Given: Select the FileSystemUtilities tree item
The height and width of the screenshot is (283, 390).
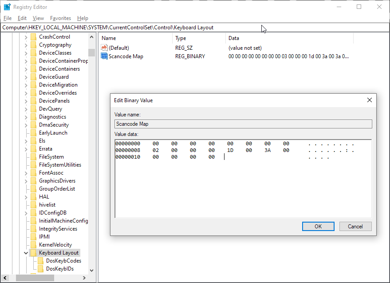Looking at the screenshot, I should pos(60,165).
